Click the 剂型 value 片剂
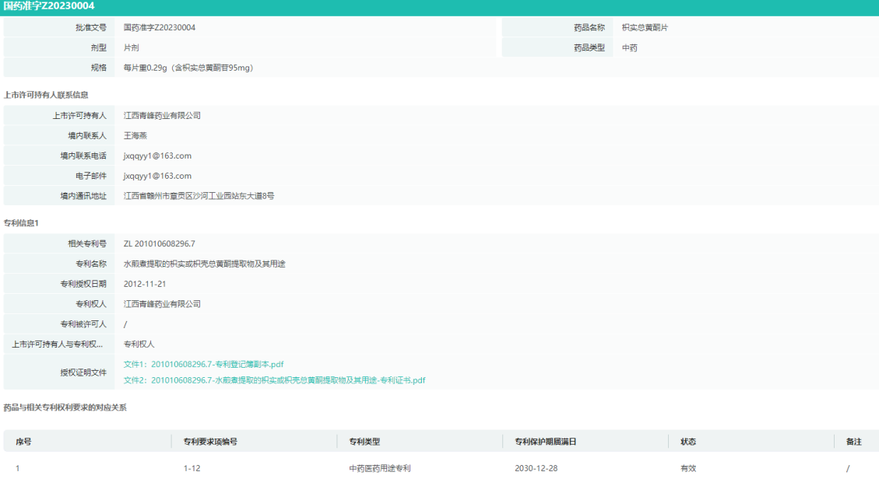This screenshot has height=479, width=879. pos(132,48)
